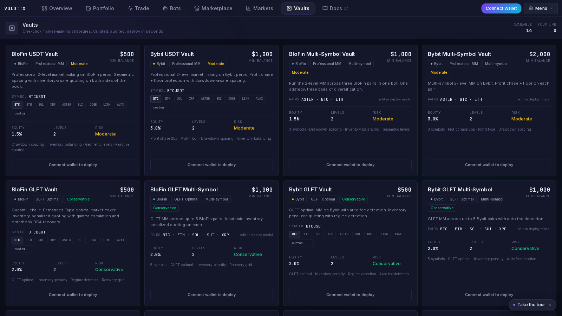Click the Vaults page header icon
Screen dimensions: 562x316
click(12, 28)
